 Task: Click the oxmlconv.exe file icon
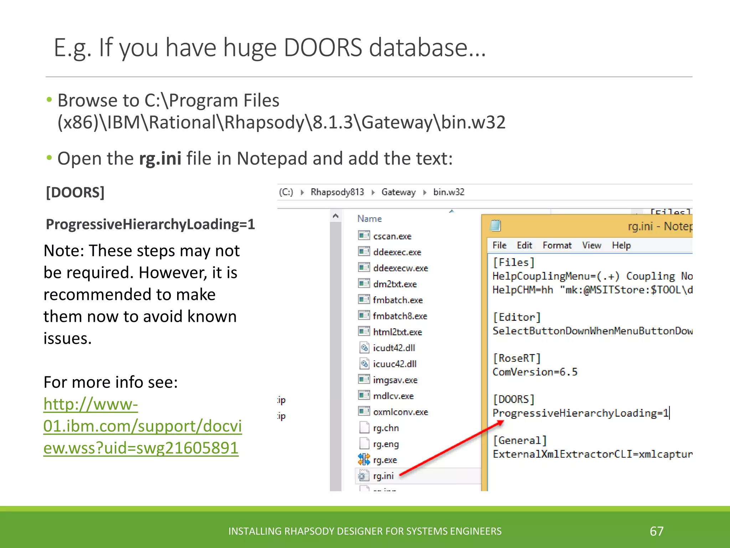point(364,411)
